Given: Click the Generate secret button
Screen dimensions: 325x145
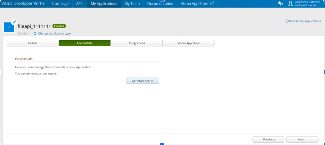Looking at the screenshot, I should 142,81.
